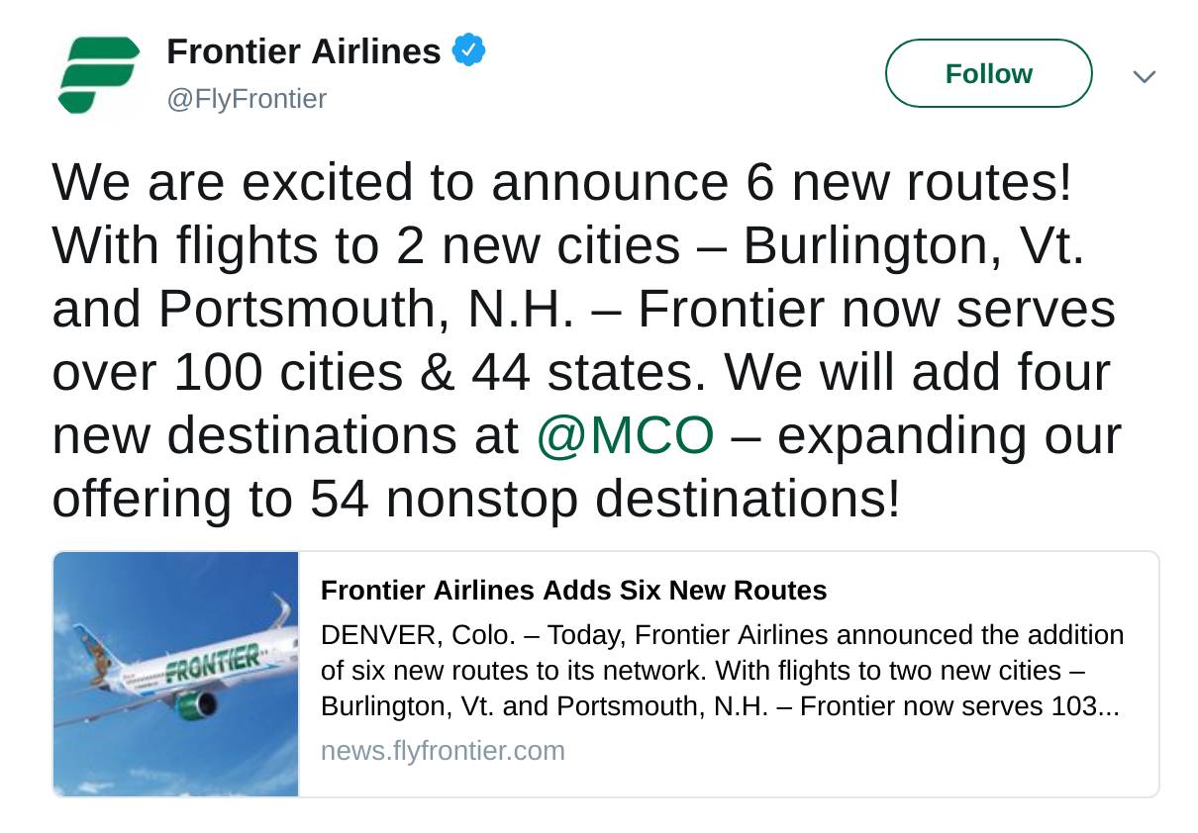Image resolution: width=1198 pixels, height=833 pixels.
Task: Visit the news.flyfrontier.com source link
Action: point(443,751)
